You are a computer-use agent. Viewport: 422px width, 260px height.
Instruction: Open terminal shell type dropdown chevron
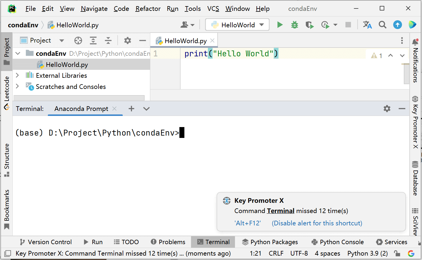click(146, 109)
